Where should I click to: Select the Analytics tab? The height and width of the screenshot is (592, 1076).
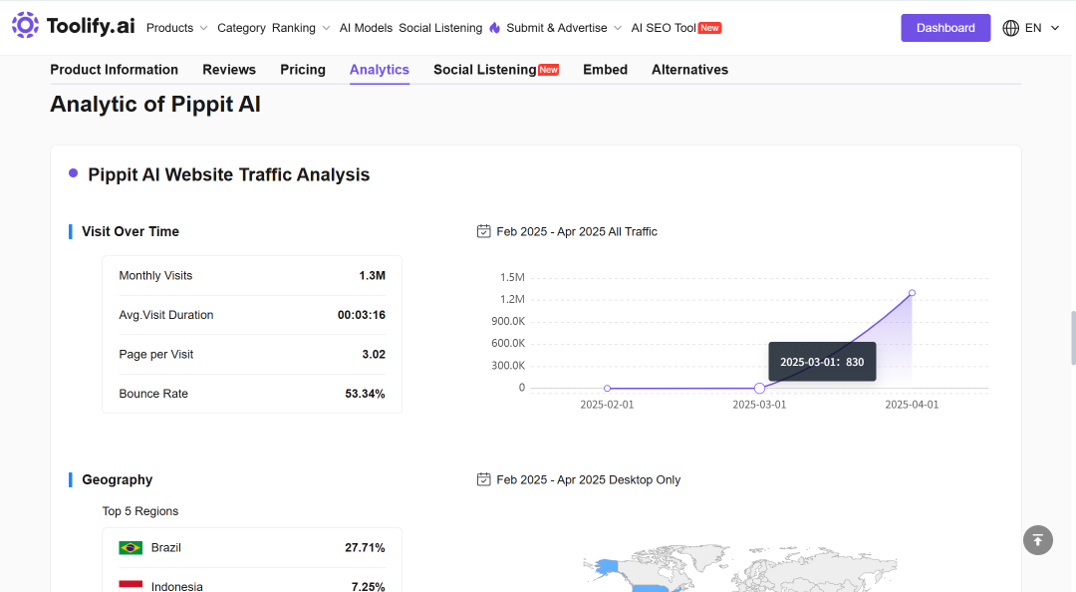[380, 70]
